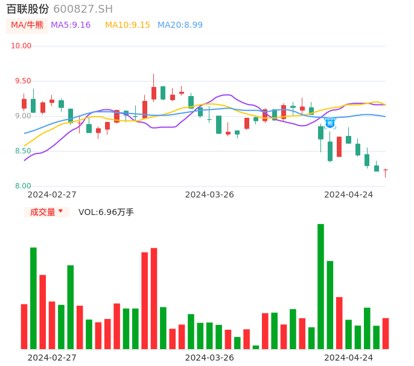Select the MA/牛熊 indicator tab
This screenshot has height=366, width=414.
pos(27,25)
